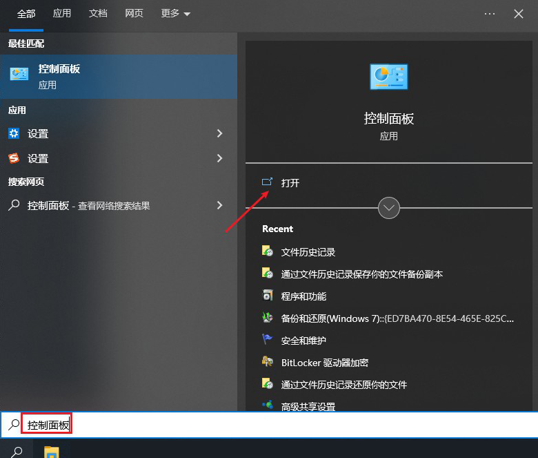This screenshot has width=538, height=458.
Task: Open recent item 文件历史记录
Action: (308, 252)
